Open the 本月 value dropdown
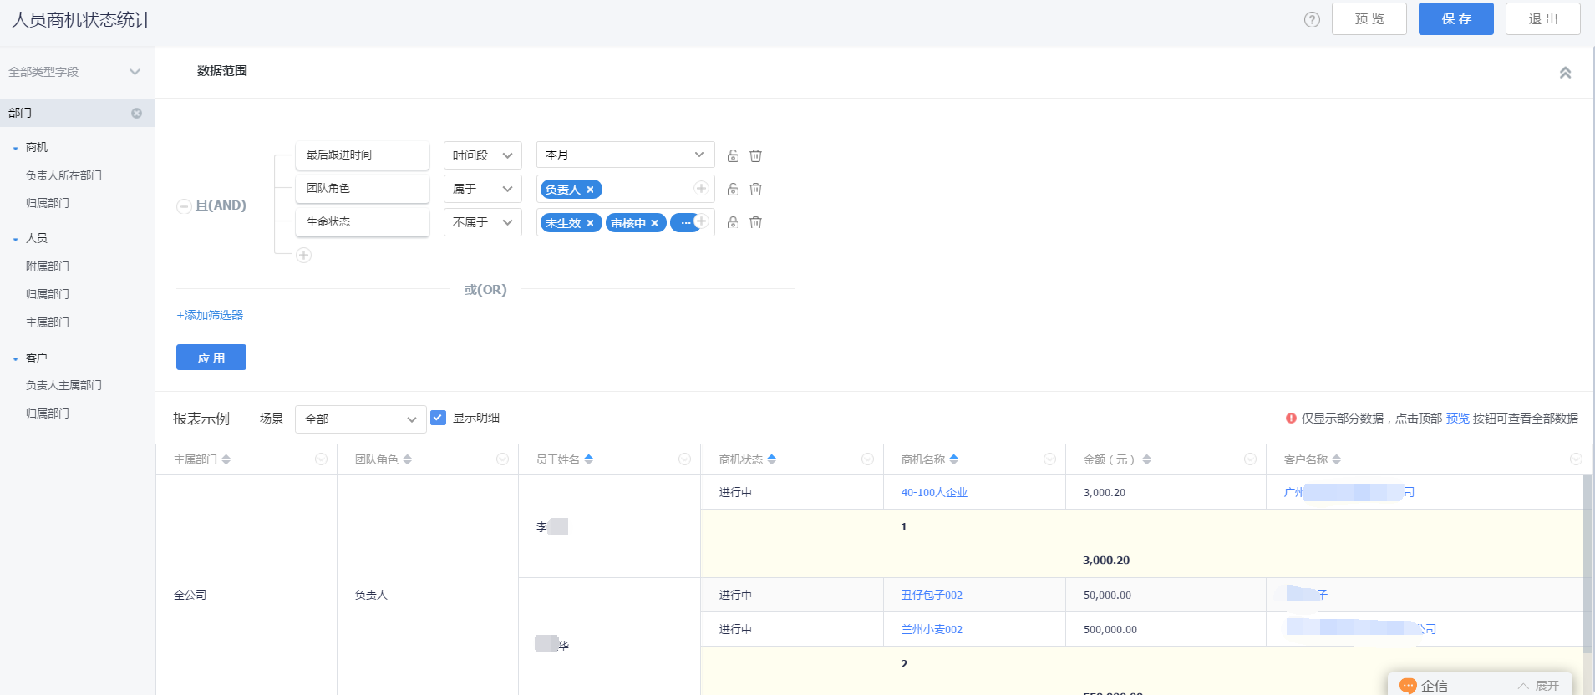Viewport: 1595px width, 695px height. pos(625,155)
